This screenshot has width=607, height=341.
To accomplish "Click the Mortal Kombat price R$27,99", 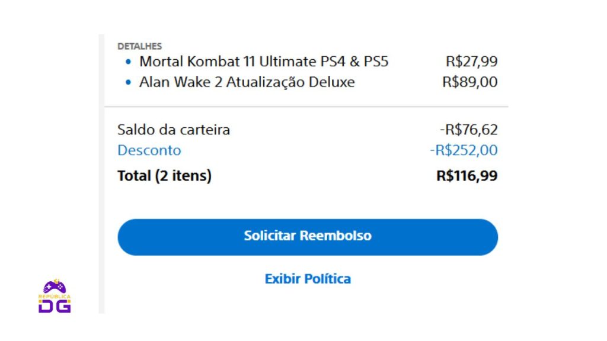I will click(471, 62).
